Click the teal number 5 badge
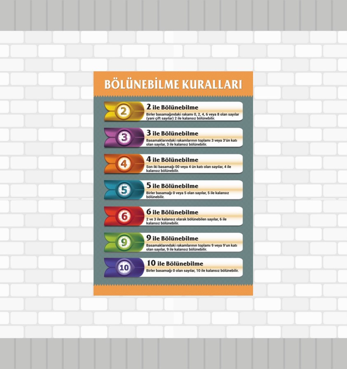The image size is (347, 369). [124, 190]
